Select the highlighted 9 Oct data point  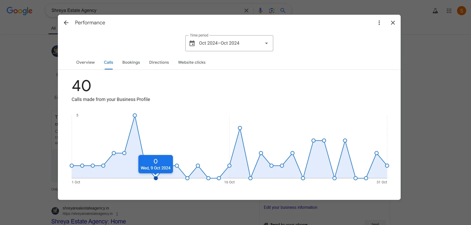156,178
